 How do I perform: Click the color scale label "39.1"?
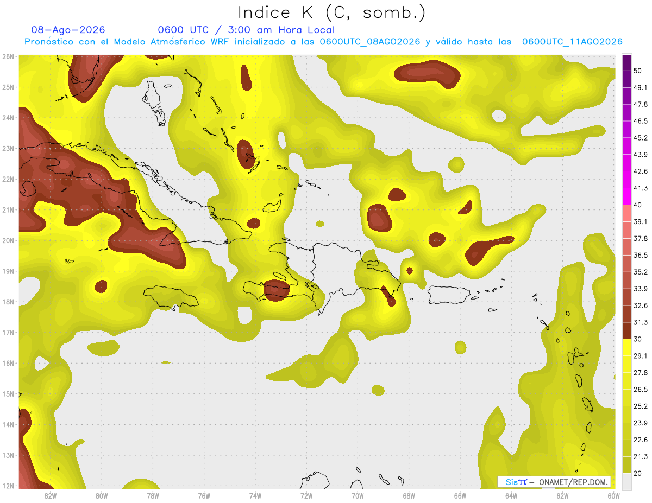[x=641, y=222]
